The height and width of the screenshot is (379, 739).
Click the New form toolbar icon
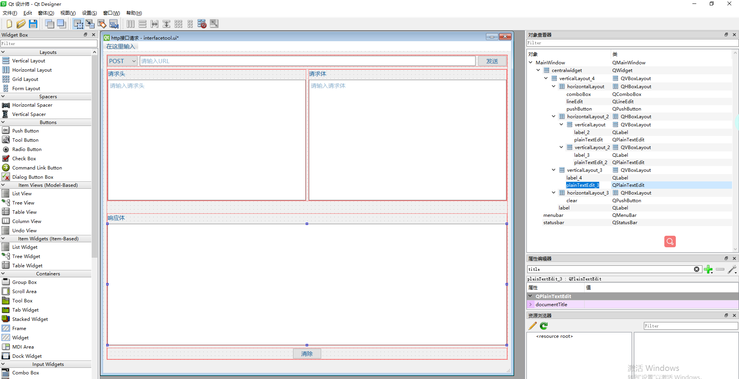tap(9, 24)
